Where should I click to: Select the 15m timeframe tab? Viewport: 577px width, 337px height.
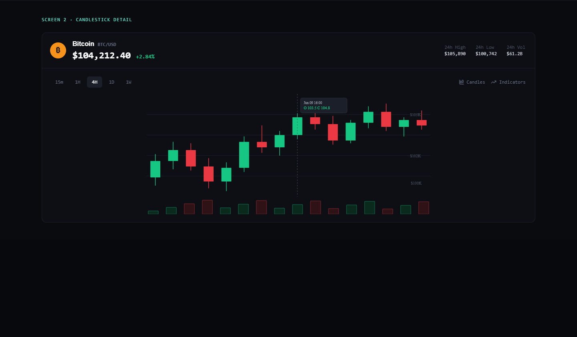[59, 82]
